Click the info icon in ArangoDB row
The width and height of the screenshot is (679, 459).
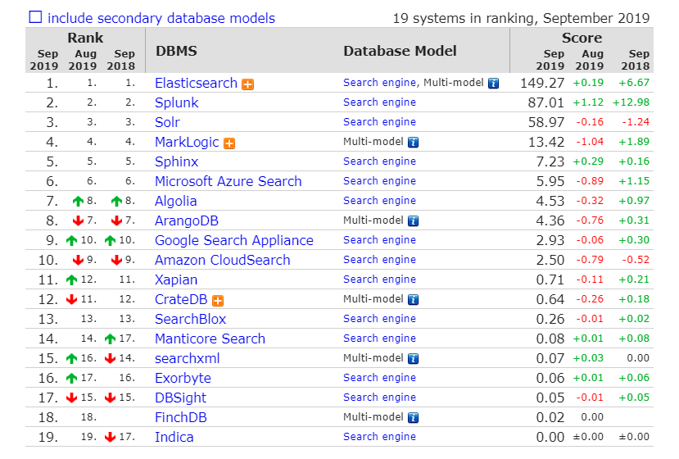click(414, 221)
